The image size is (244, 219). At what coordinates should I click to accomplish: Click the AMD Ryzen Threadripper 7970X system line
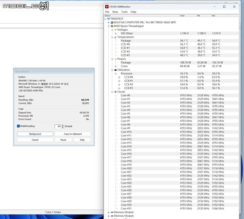pos(39,87)
